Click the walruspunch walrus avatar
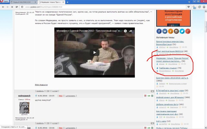Viewport: 207px width, 129px height. [x=25, y=108]
